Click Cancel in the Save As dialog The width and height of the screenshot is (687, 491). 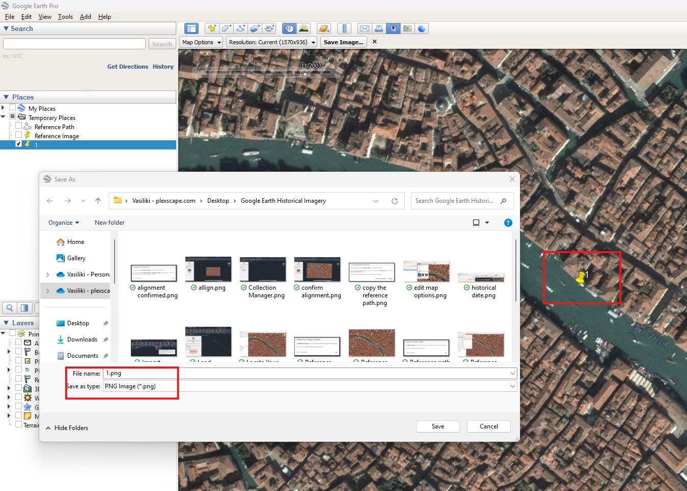pyautogui.click(x=489, y=426)
